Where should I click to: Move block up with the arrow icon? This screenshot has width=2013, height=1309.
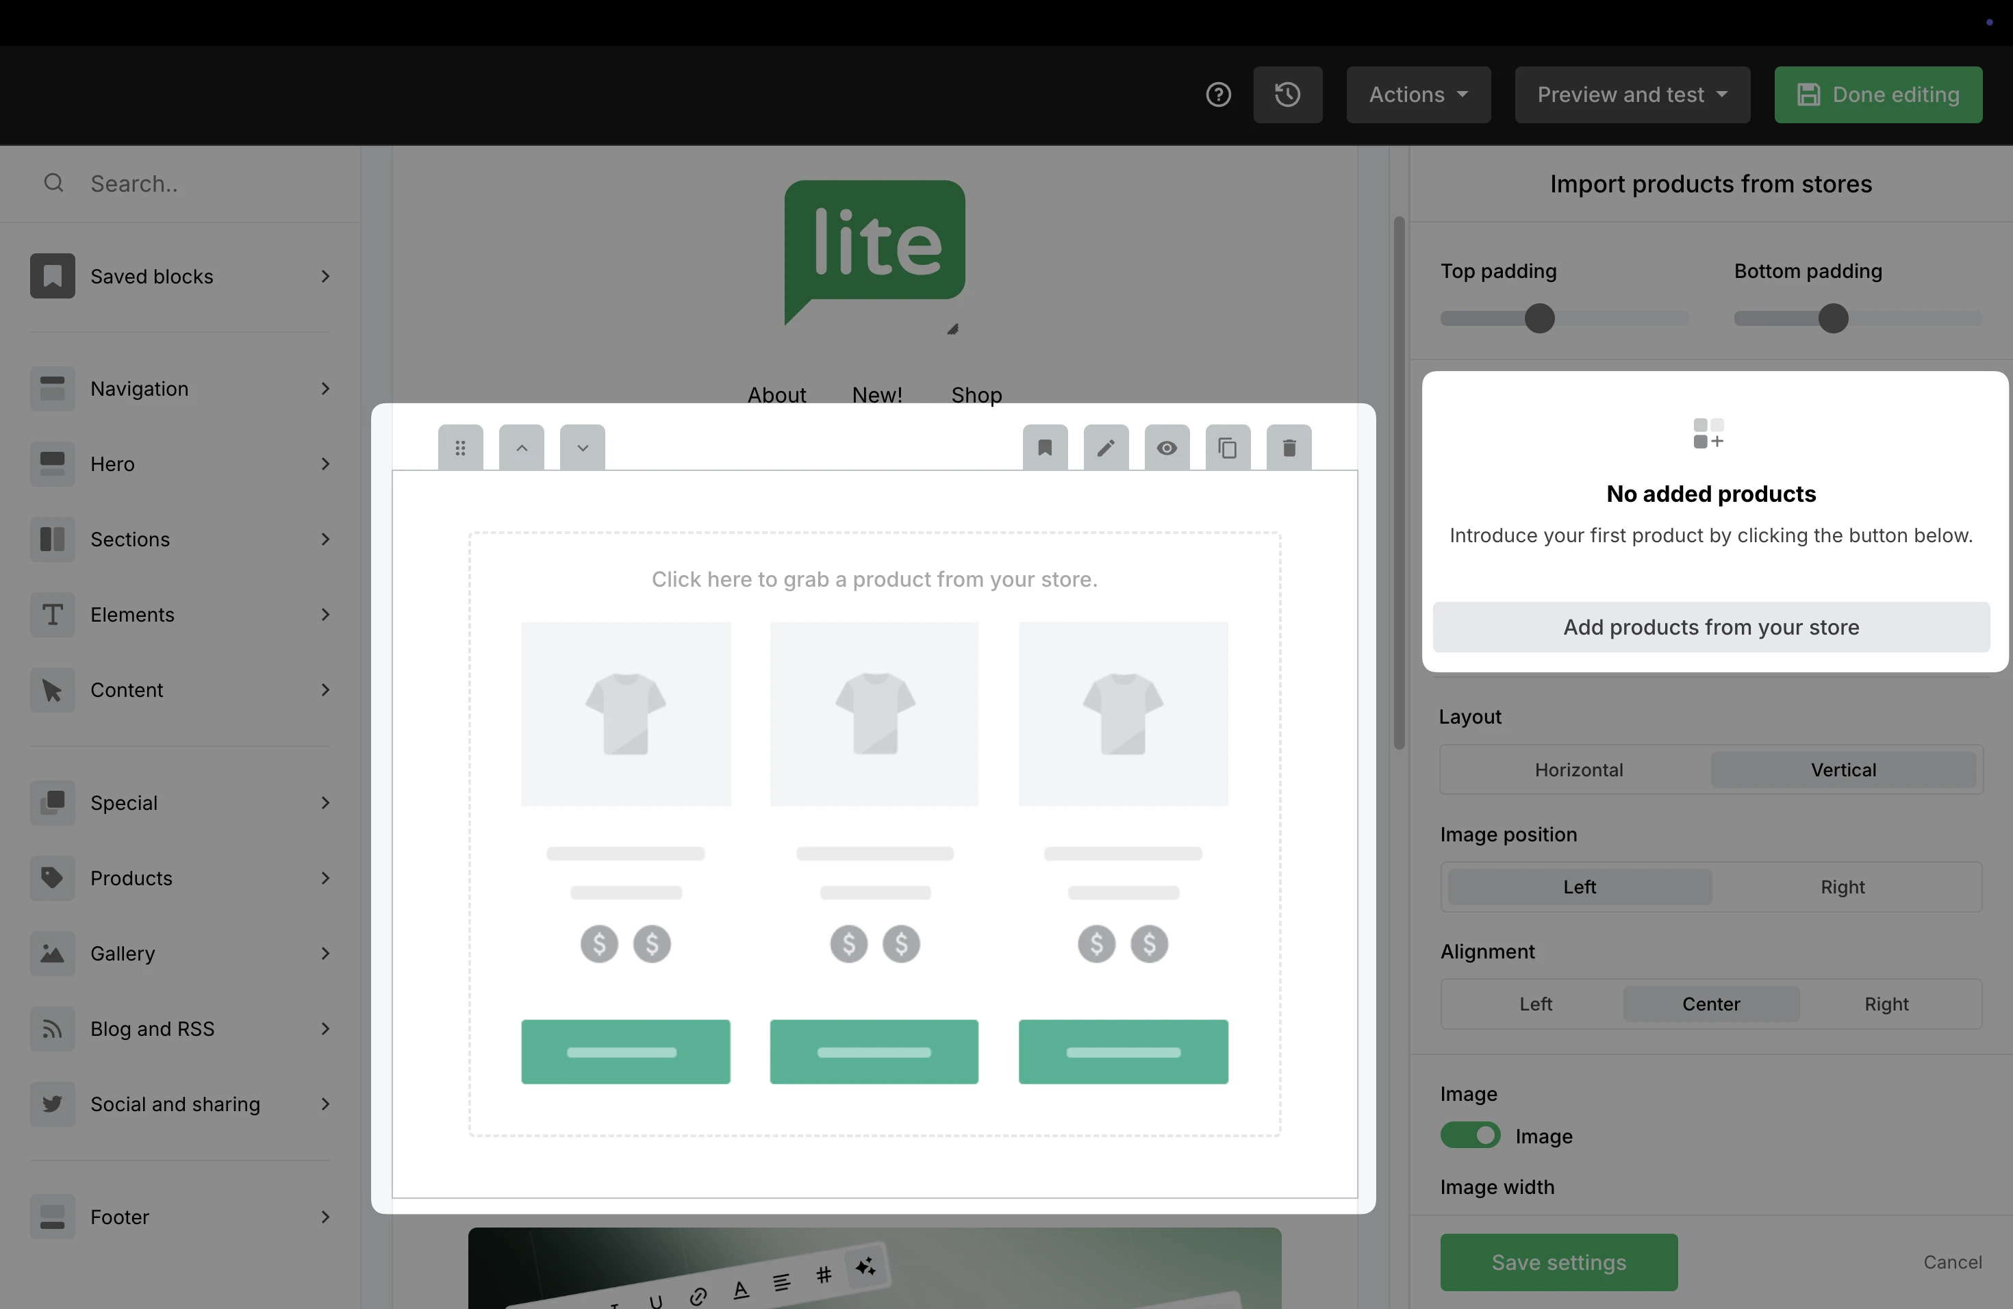[522, 447]
